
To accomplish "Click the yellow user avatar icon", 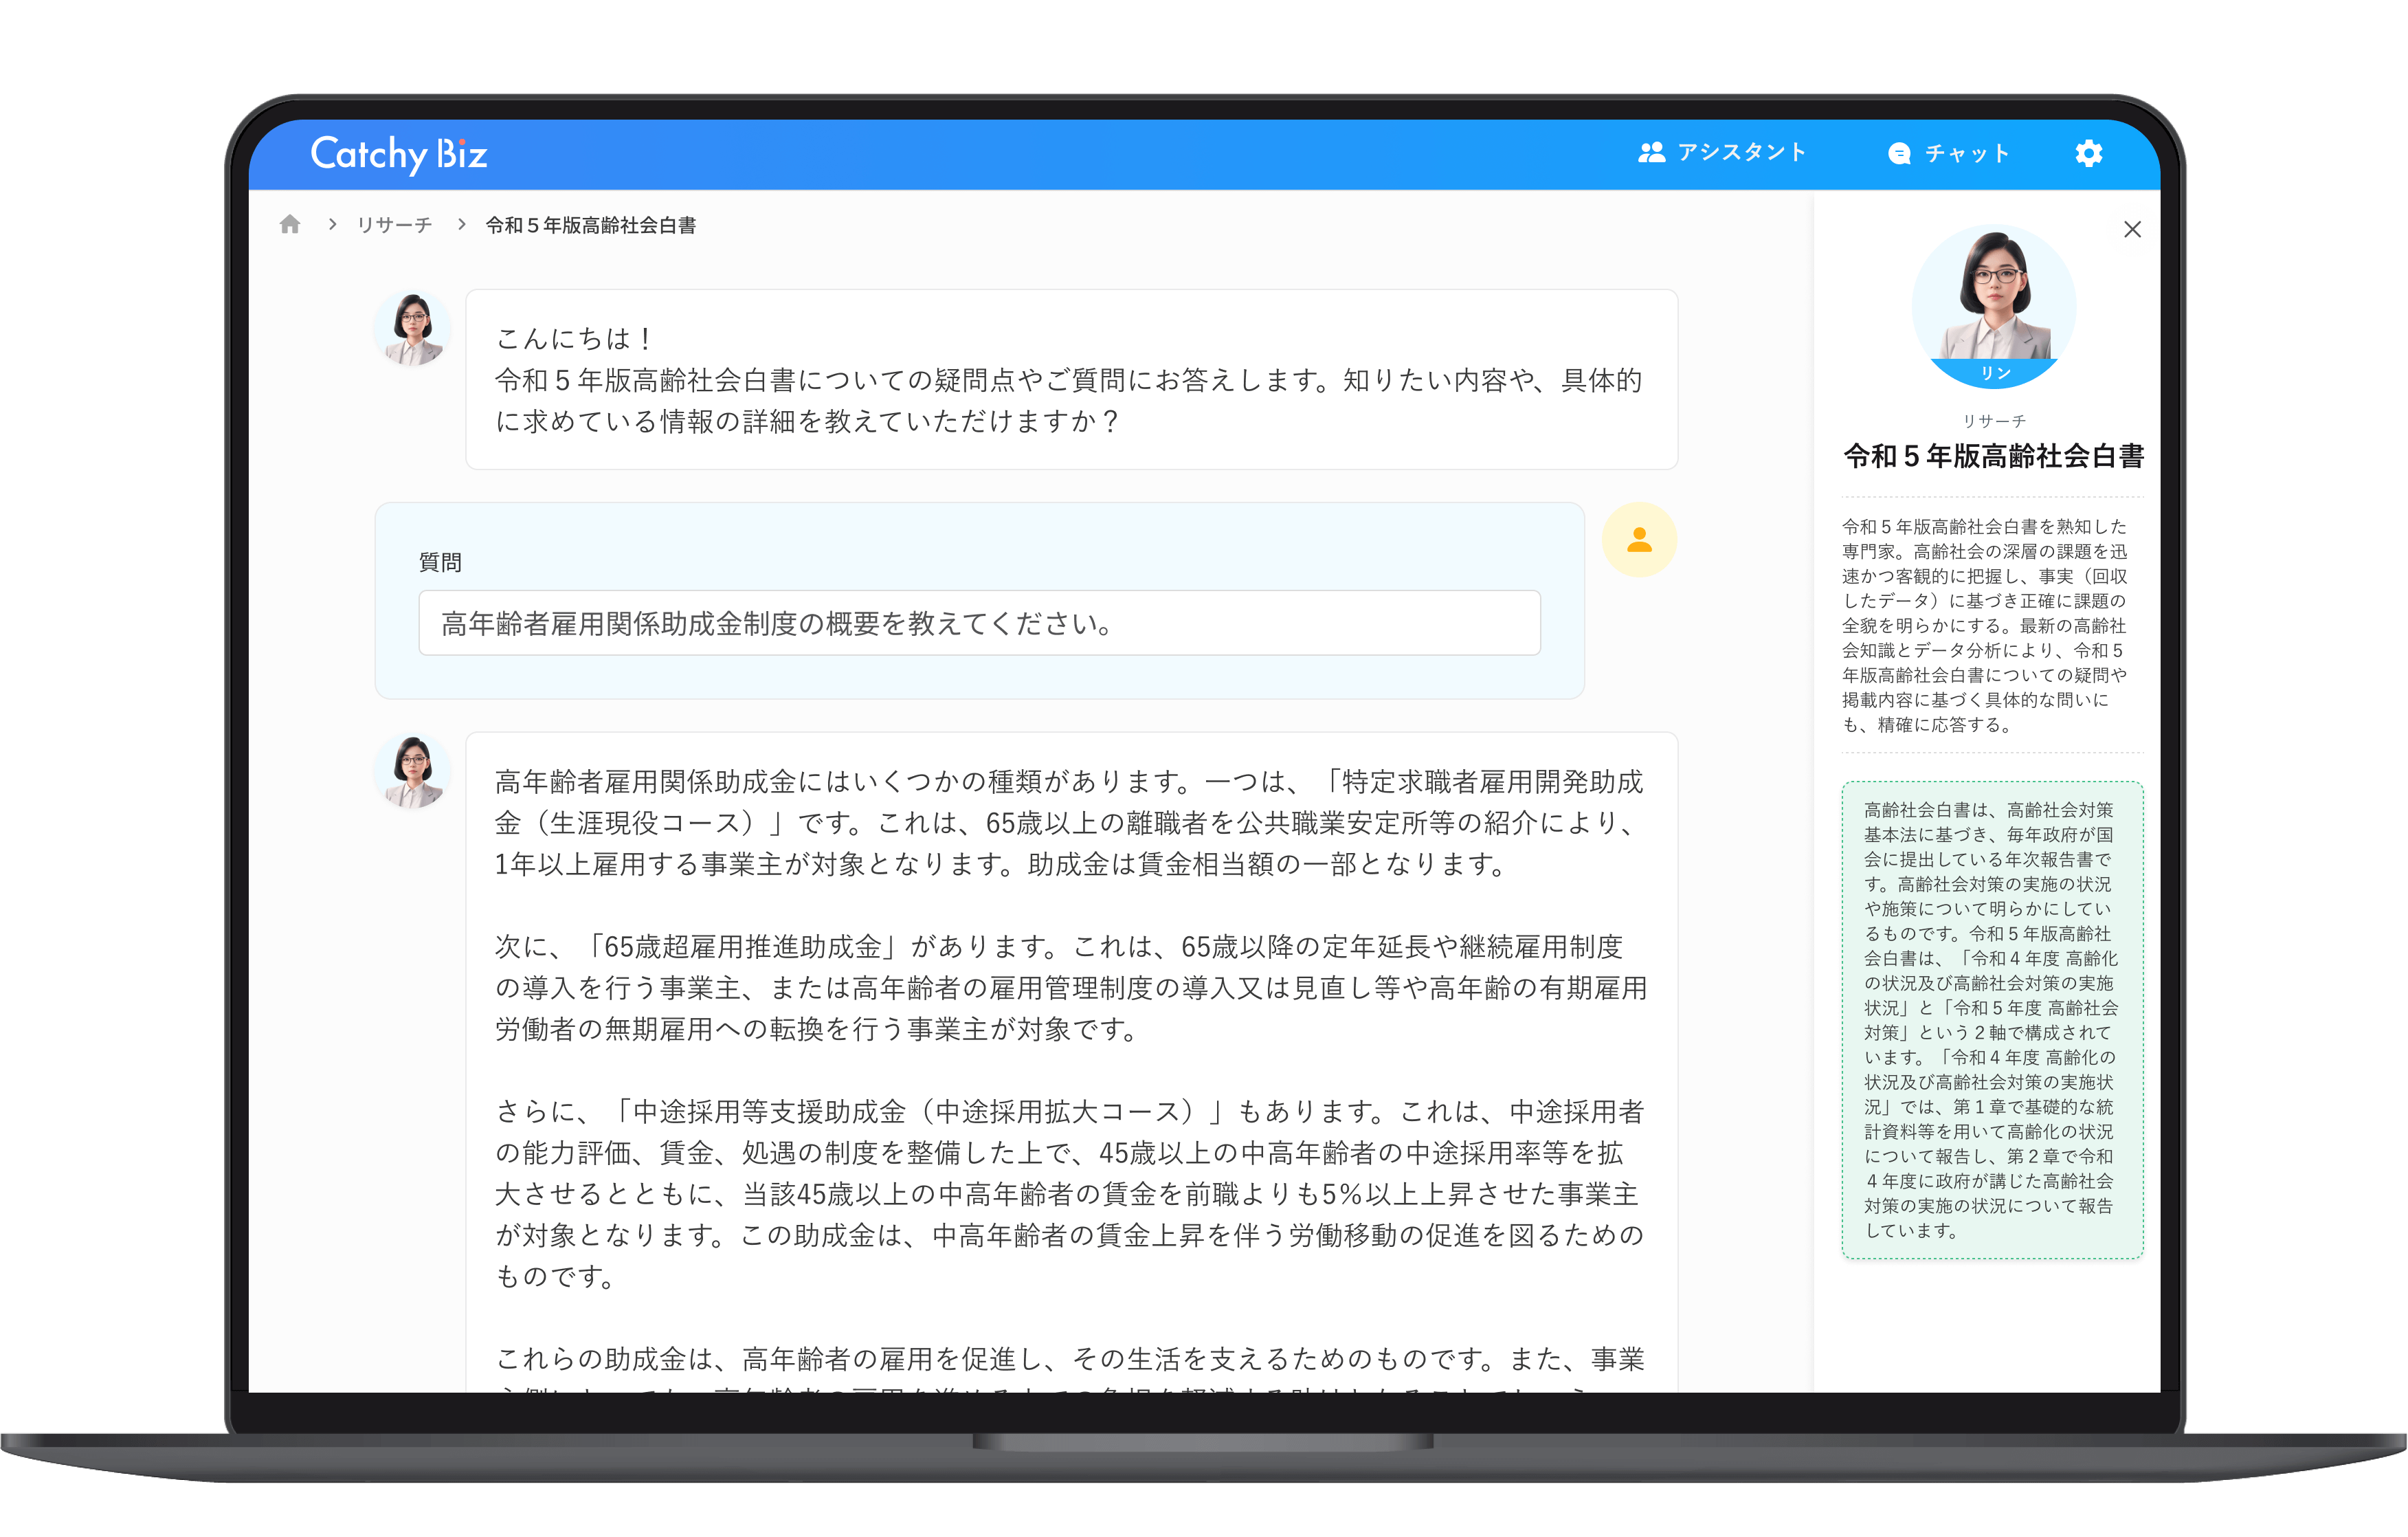I will coord(1639,540).
